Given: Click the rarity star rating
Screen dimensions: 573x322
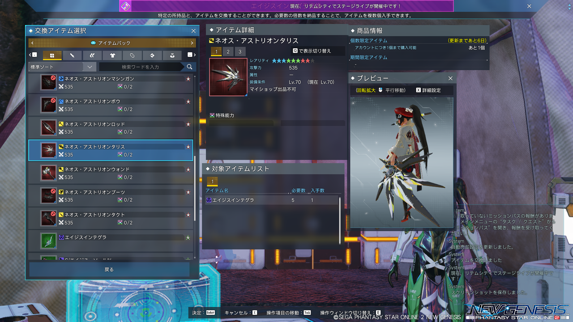Looking at the screenshot, I should tap(293, 60).
